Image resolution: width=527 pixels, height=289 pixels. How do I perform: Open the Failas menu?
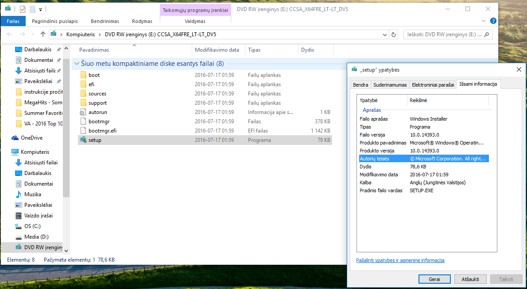point(13,21)
